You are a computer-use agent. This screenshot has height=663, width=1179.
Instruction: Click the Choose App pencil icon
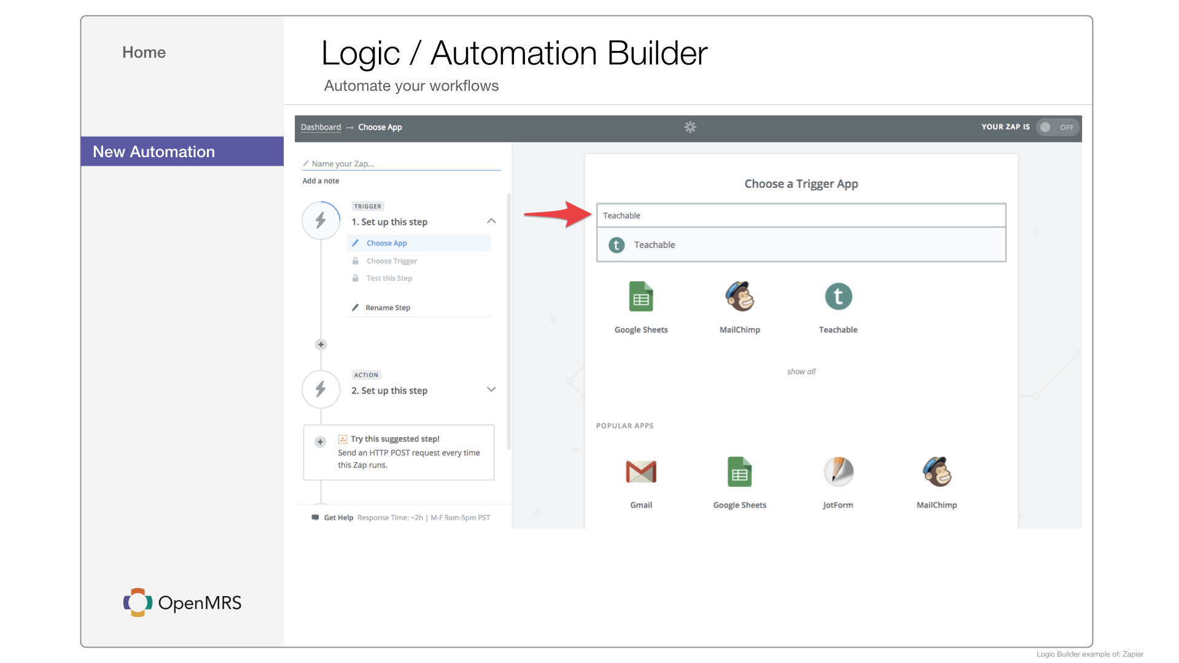356,243
